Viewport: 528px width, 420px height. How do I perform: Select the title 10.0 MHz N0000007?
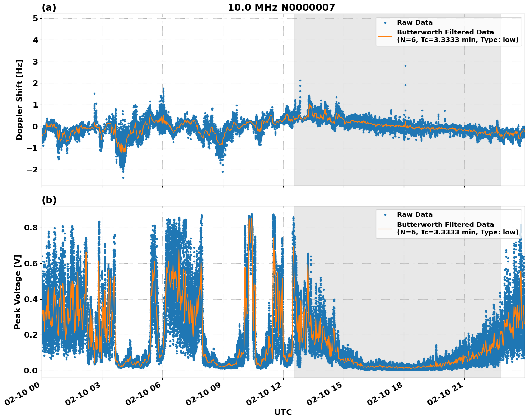click(x=282, y=6)
